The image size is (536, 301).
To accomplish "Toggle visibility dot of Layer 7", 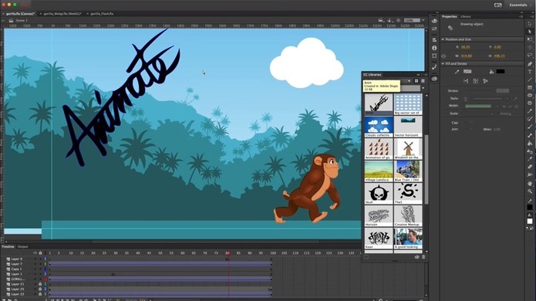I will 35,264.
